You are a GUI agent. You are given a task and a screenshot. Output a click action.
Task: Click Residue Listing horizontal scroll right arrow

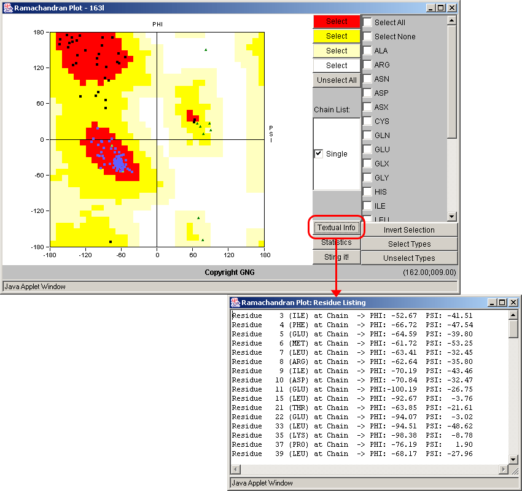click(x=504, y=470)
